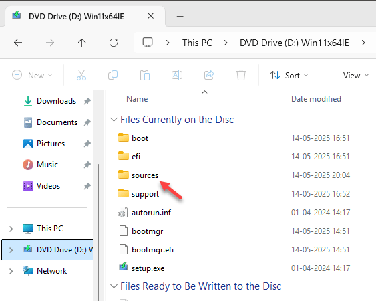Click the navigation pane scrollbar
The height and width of the screenshot is (301, 376).
coord(98,233)
